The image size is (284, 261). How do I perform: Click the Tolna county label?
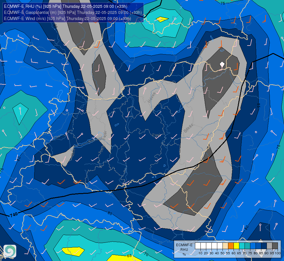click(x=101, y=149)
